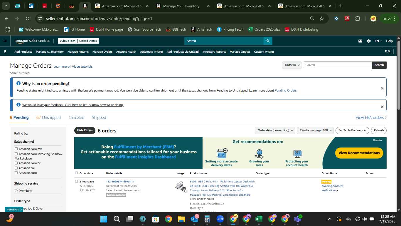The height and width of the screenshot is (226, 401).
Task: Open Calculator from the taskbar
Action: pyautogui.click(x=207, y=219)
